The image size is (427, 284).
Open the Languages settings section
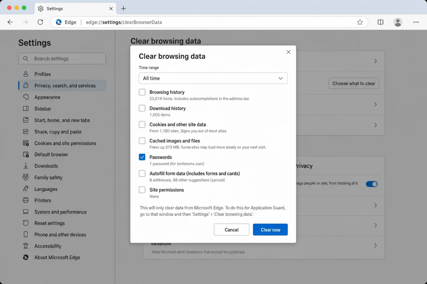[x=62, y=189]
